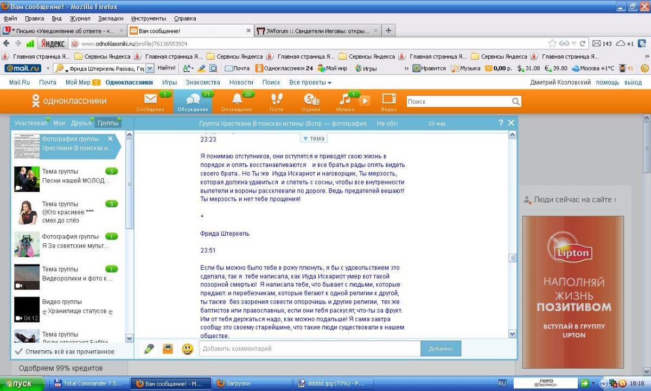The width and height of the screenshot is (651, 391).
Task: Open Оповещения bell notifications
Action: click(x=237, y=100)
